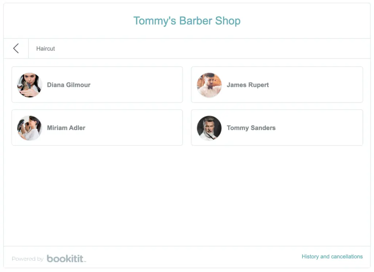Choose the Diana Gilmour name label
Image resolution: width=374 pixels, height=272 pixels.
(69, 85)
